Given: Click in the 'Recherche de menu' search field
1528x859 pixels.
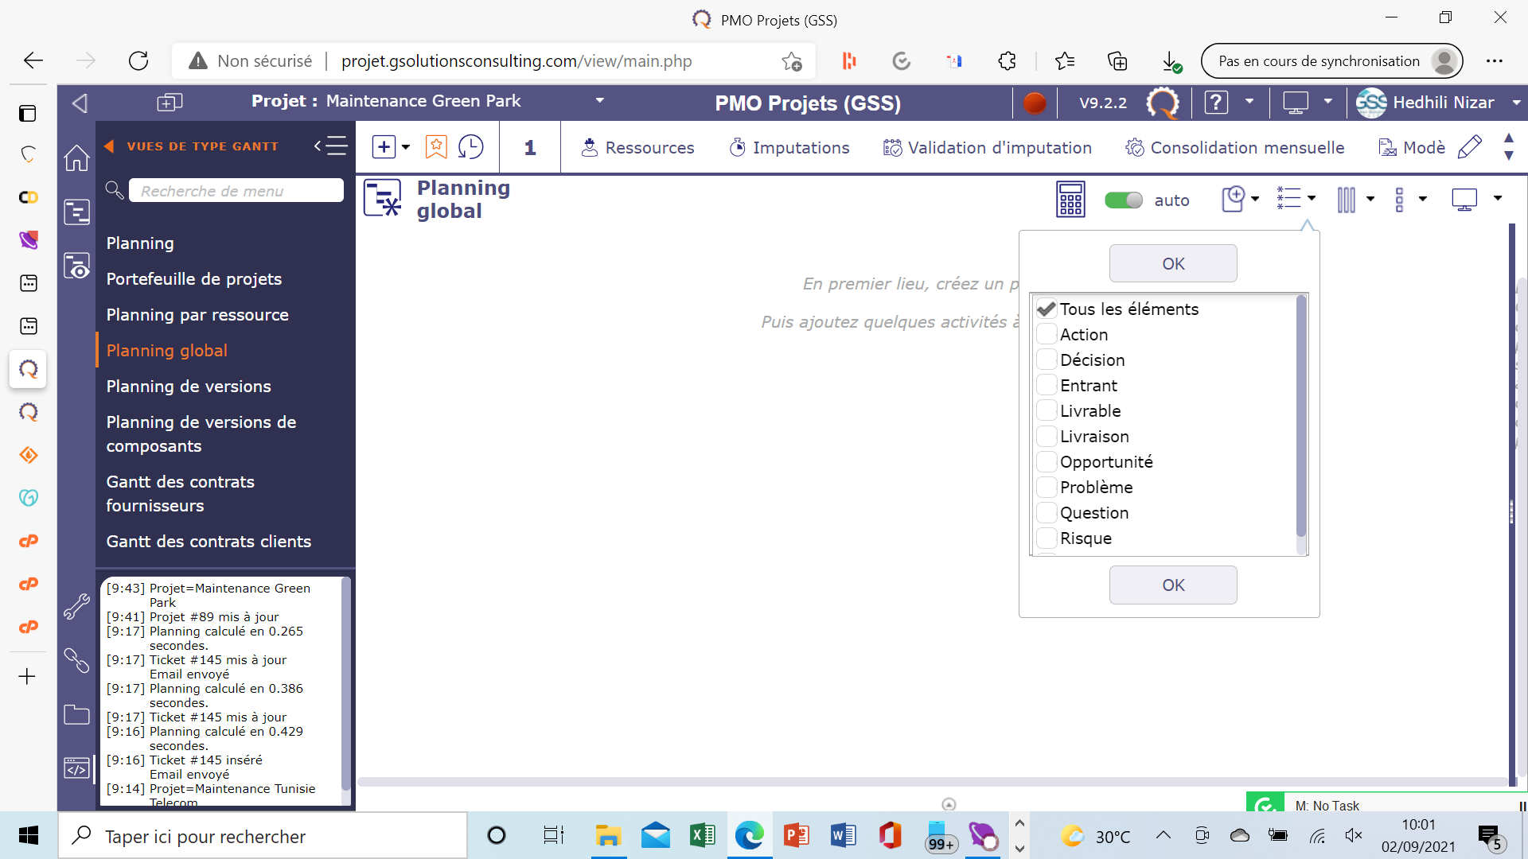Looking at the screenshot, I should [236, 191].
